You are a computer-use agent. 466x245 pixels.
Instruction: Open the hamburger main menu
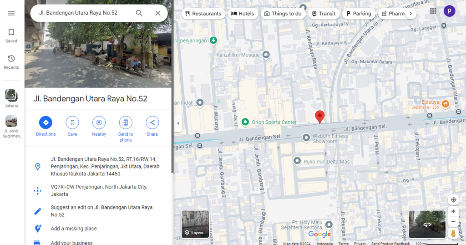[11, 13]
